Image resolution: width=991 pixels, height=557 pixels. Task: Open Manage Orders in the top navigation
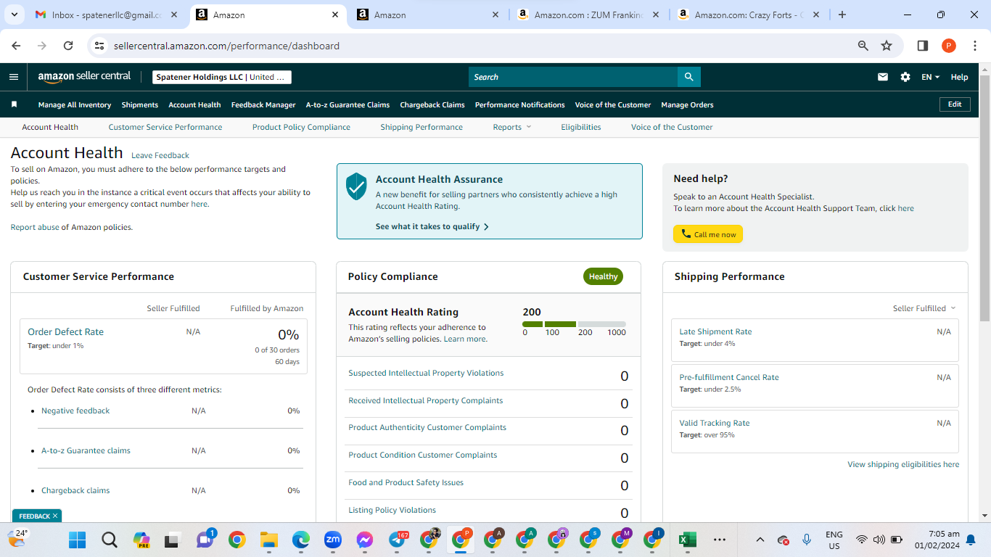tap(687, 104)
